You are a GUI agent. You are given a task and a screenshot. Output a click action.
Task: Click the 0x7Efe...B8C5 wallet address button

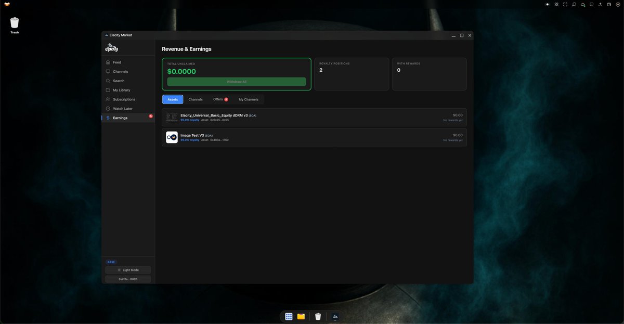point(128,279)
